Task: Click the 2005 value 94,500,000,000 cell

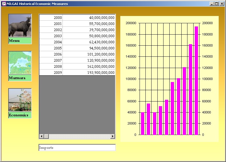Action: 89,48
